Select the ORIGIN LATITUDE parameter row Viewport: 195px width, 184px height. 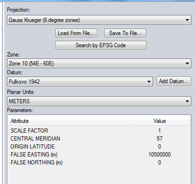pos(99,147)
